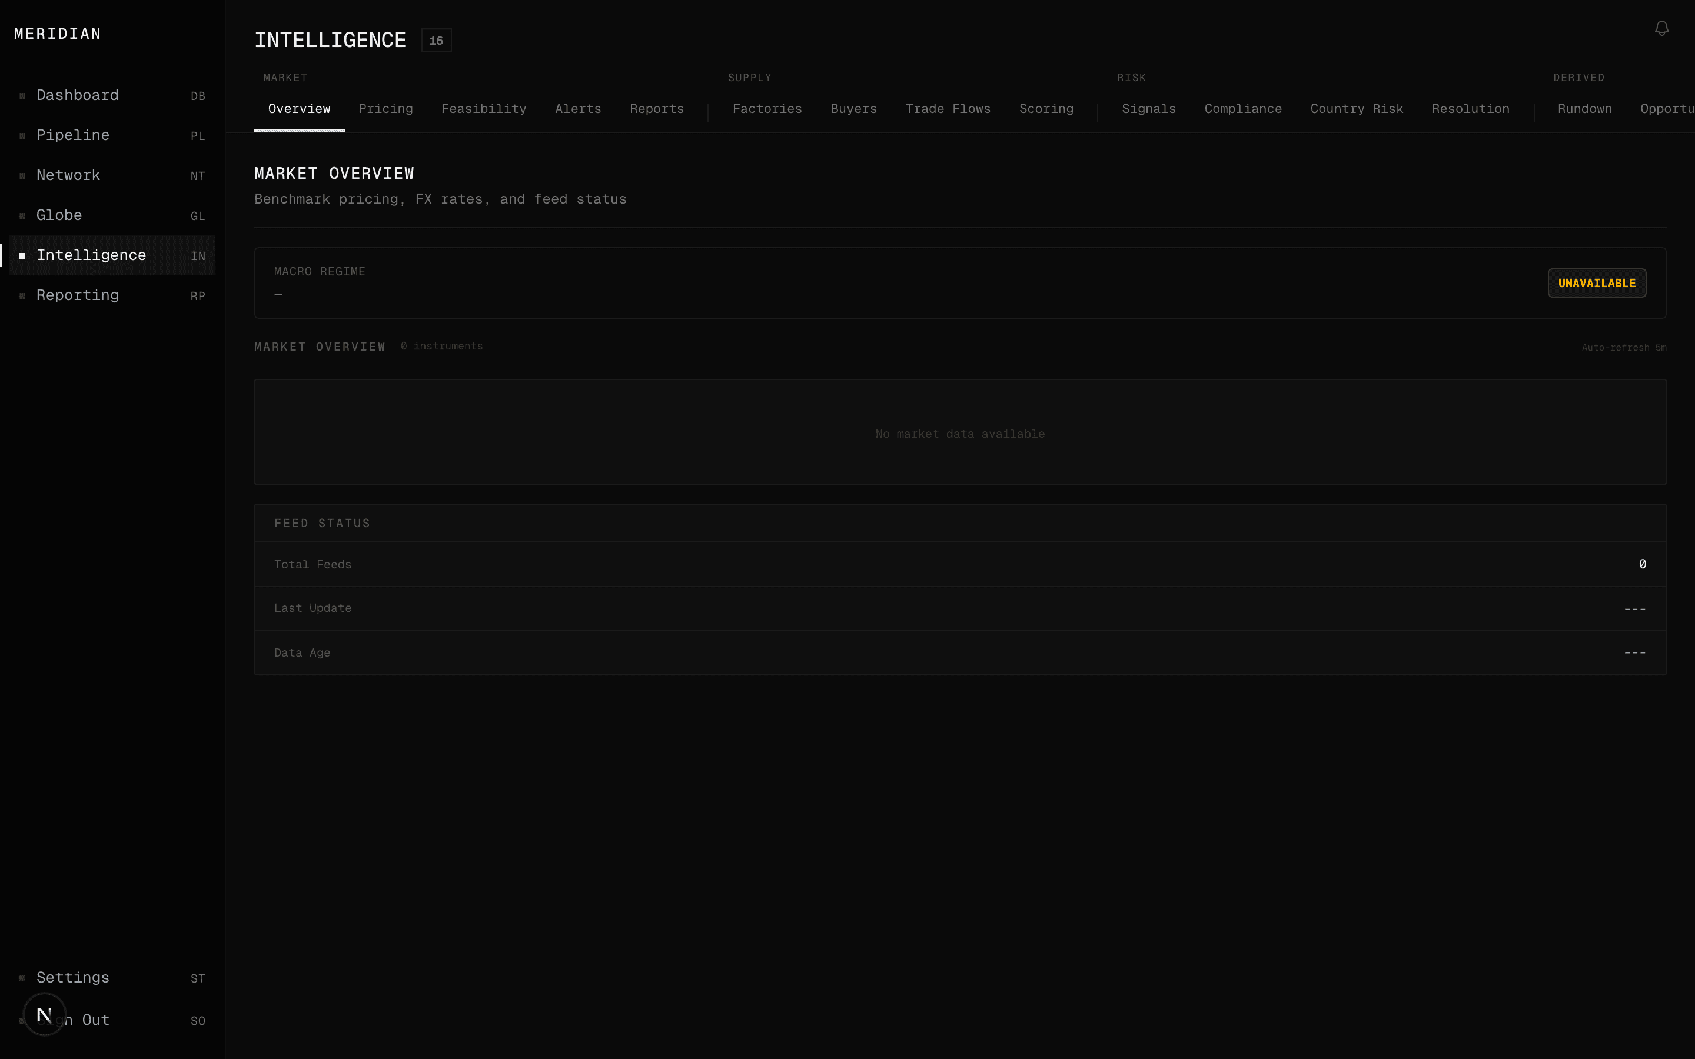Click the UNAVAILABLE status badge
The width and height of the screenshot is (1695, 1059).
point(1598,282)
